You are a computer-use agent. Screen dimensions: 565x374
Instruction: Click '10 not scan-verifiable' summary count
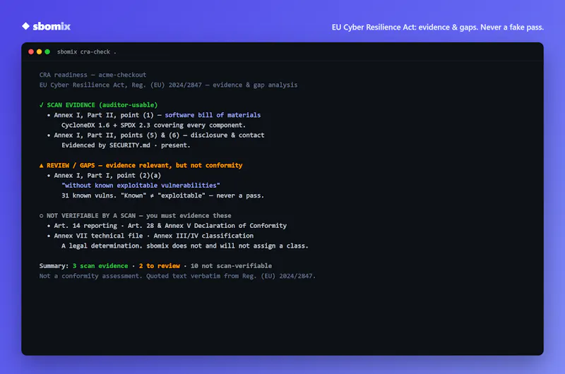(232, 266)
